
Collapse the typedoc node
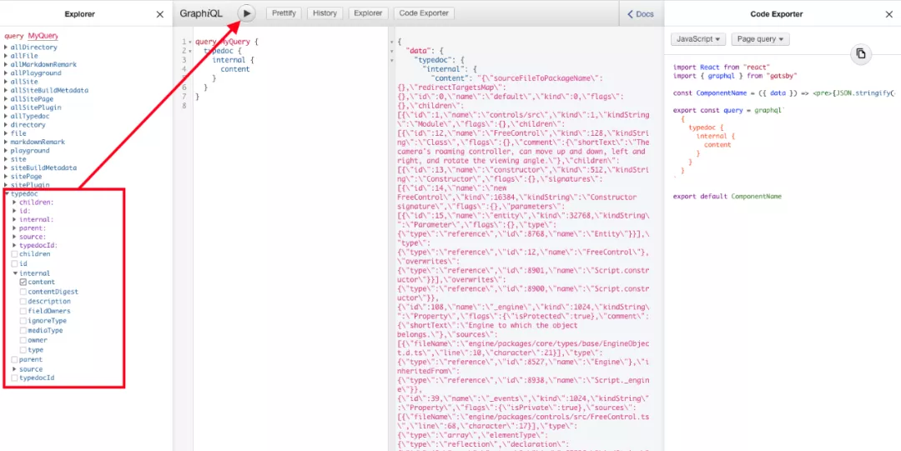point(7,194)
